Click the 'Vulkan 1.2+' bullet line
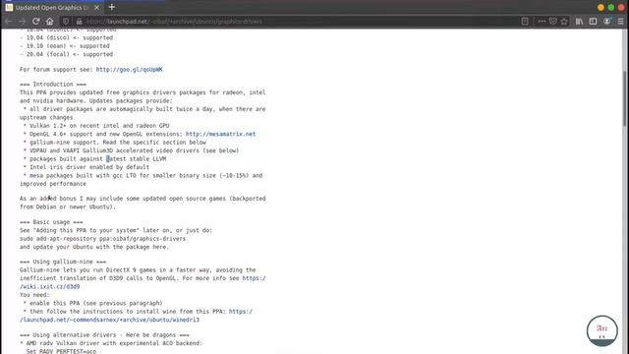 coord(96,126)
